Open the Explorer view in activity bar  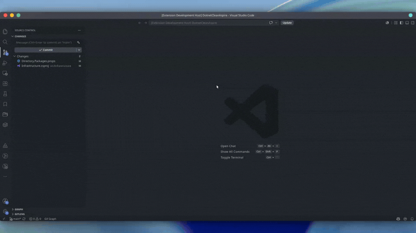pos(5,31)
